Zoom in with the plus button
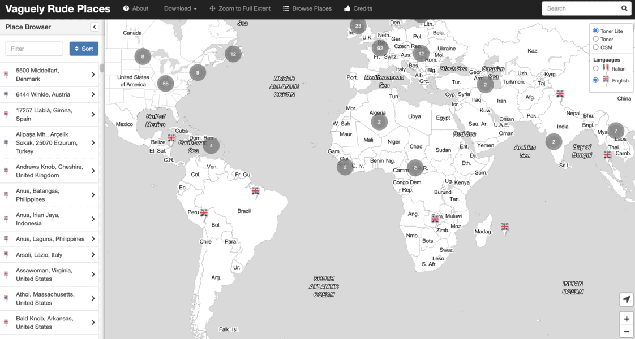The width and height of the screenshot is (635, 339). (x=626, y=319)
